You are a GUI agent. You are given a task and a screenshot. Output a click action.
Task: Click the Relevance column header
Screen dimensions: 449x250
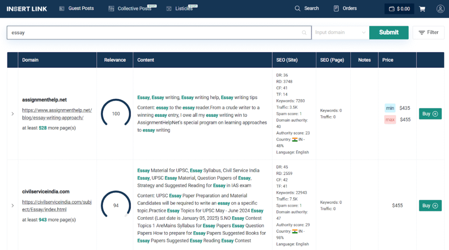click(x=115, y=60)
